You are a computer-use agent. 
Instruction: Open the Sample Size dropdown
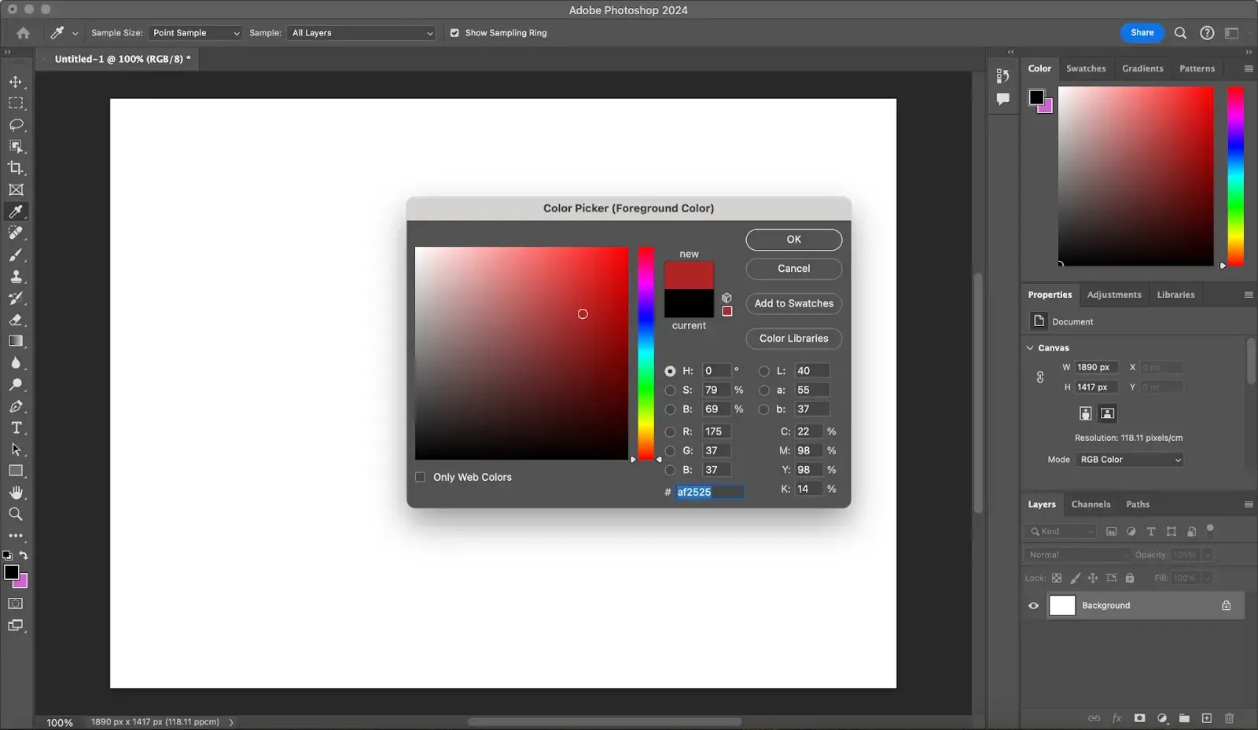coord(195,33)
